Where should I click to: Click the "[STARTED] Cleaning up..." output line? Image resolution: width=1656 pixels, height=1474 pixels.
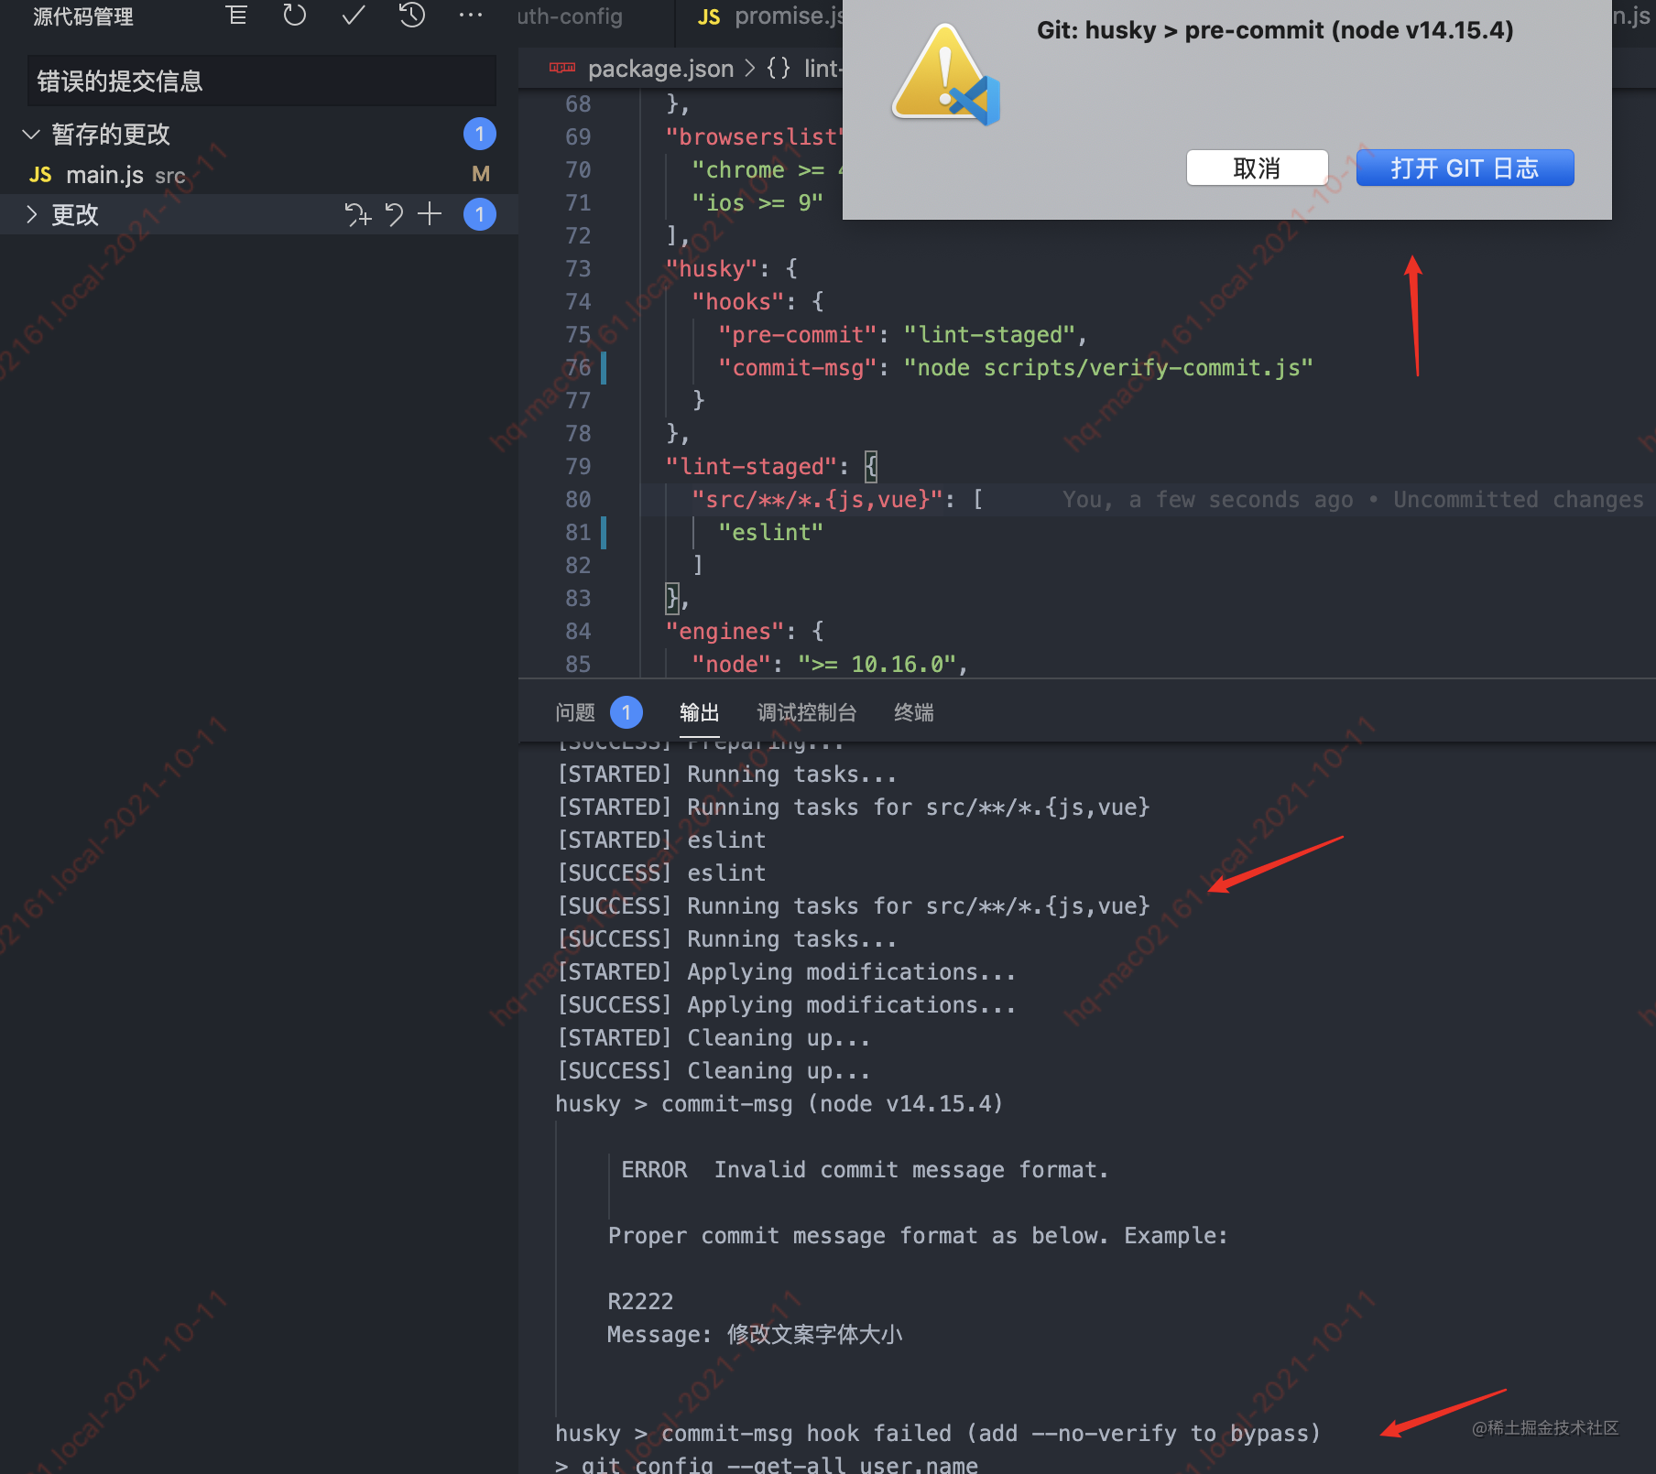point(714,1038)
